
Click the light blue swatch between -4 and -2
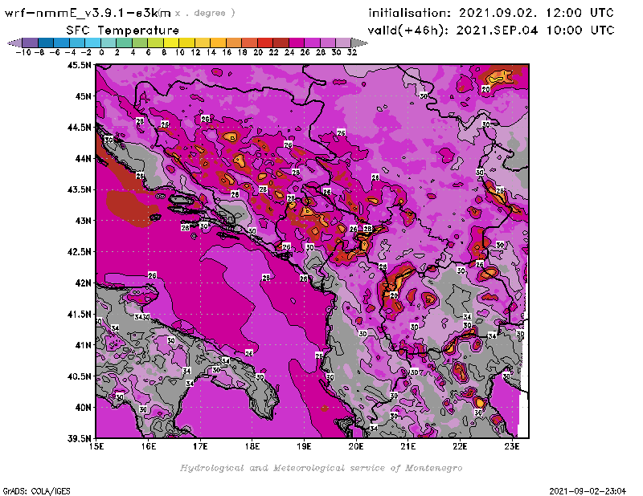point(77,43)
